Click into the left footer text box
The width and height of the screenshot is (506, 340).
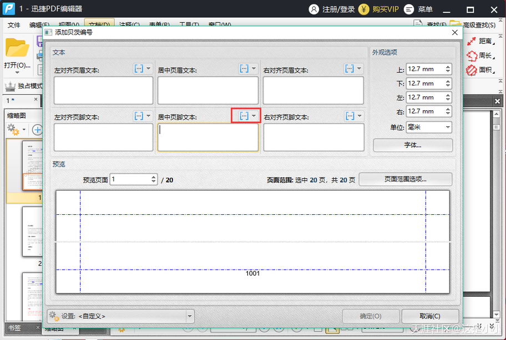click(103, 137)
